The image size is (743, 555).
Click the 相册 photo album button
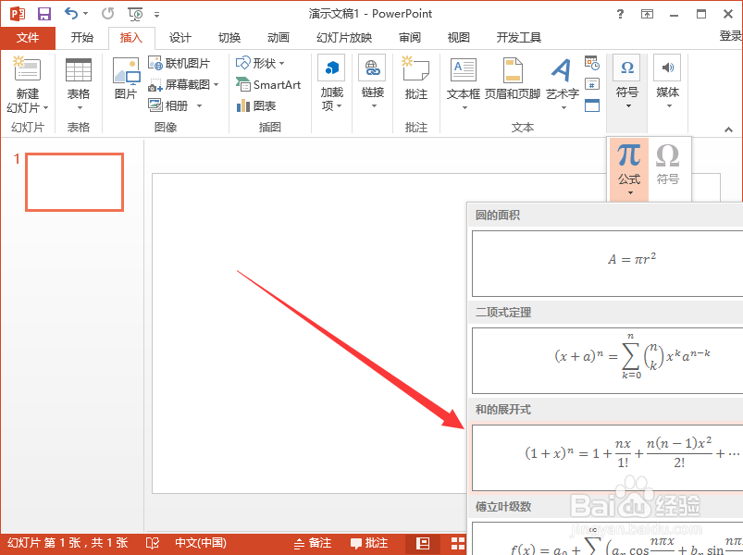coord(168,105)
